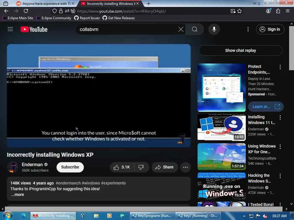Screen dimensions: 294x220
Task: Click the vertical scrollbar down arrow
Action: pyautogui.click(x=291, y=204)
